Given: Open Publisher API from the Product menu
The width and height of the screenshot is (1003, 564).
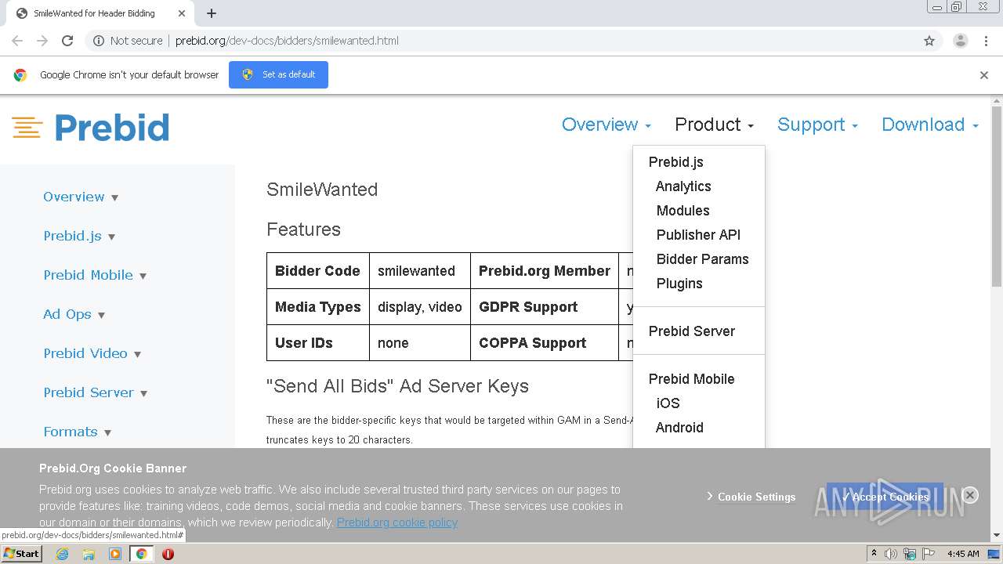Looking at the screenshot, I should coord(698,235).
